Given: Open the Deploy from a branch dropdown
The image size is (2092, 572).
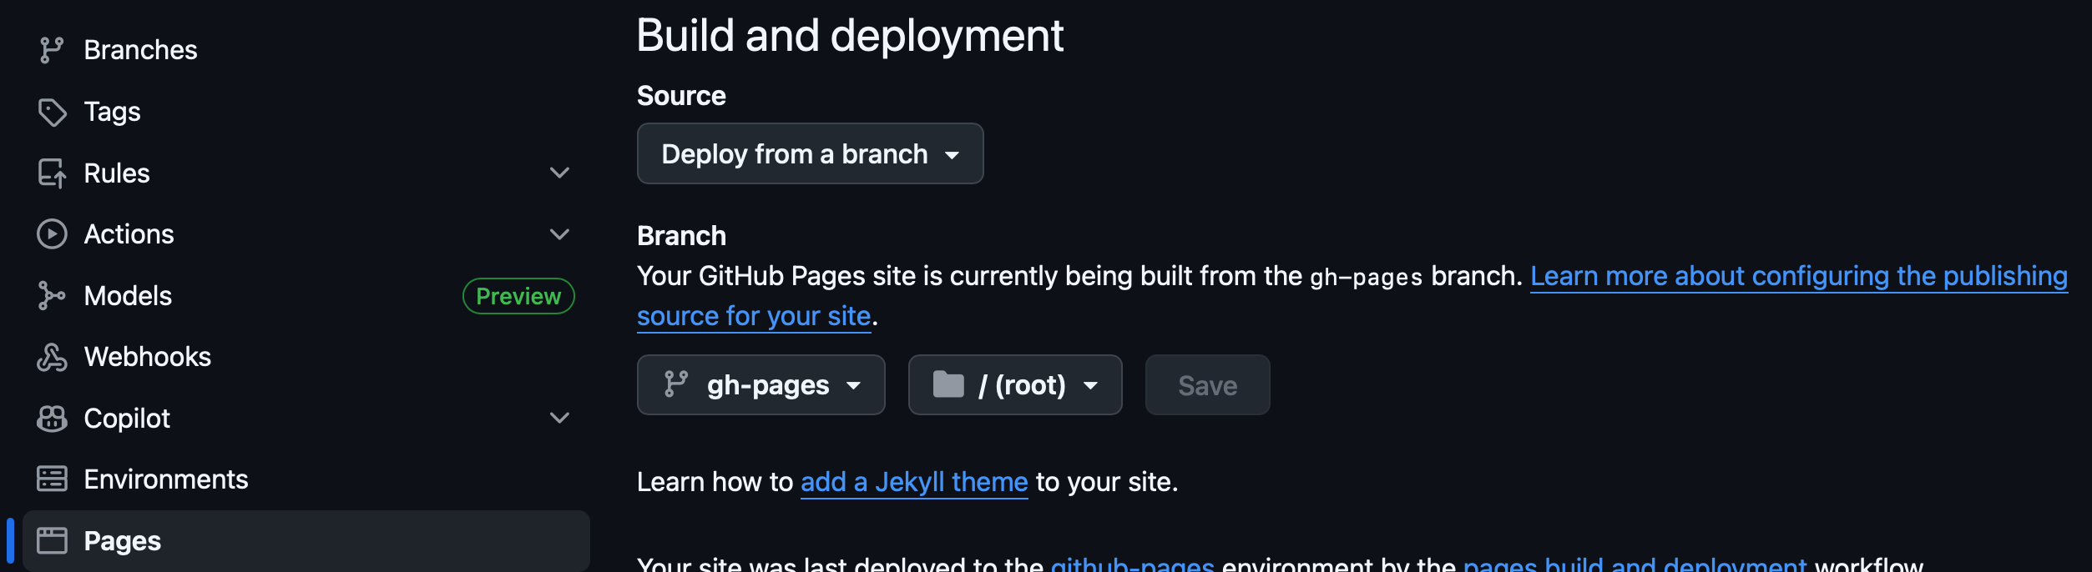Looking at the screenshot, I should coord(810,153).
